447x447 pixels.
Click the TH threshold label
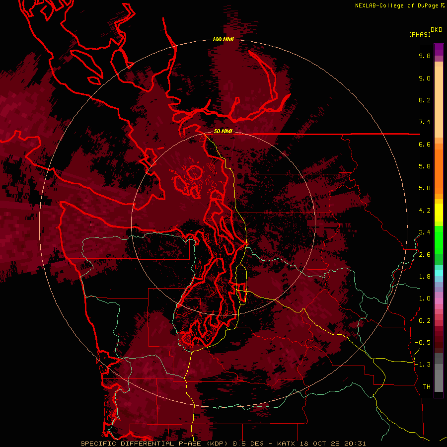pyautogui.click(x=427, y=387)
